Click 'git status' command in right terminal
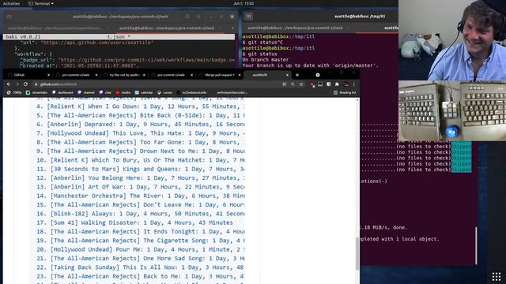The height and width of the screenshot is (284, 506). point(262,54)
